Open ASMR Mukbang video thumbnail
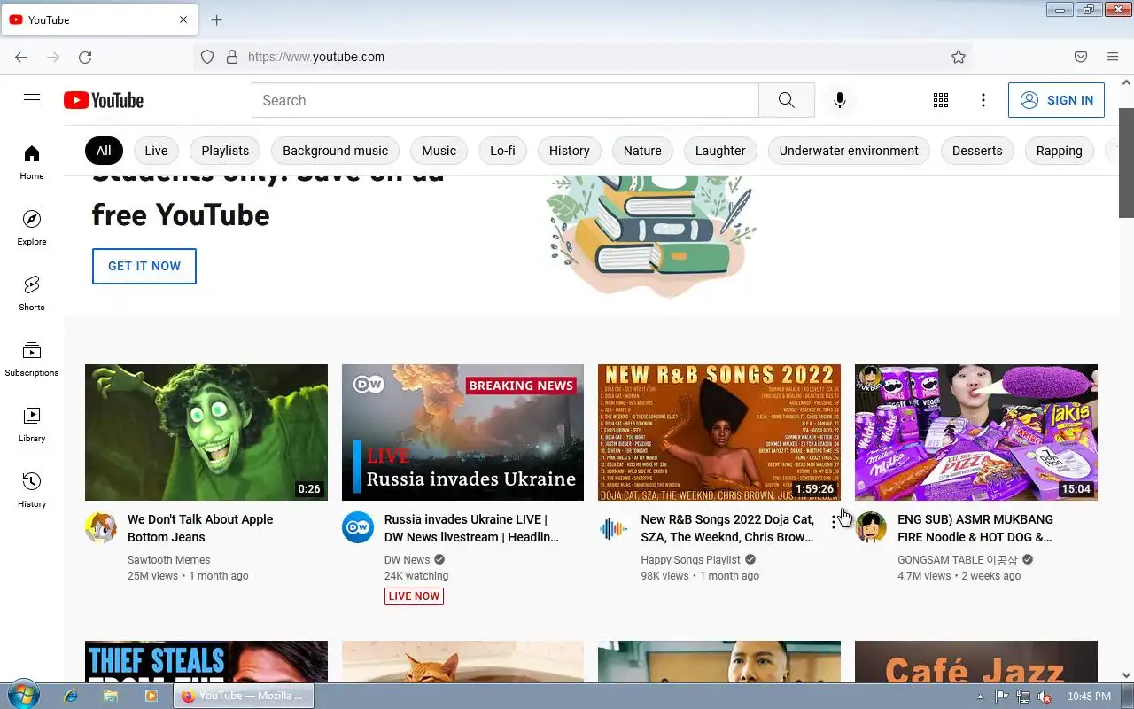The width and height of the screenshot is (1134, 709). click(976, 432)
